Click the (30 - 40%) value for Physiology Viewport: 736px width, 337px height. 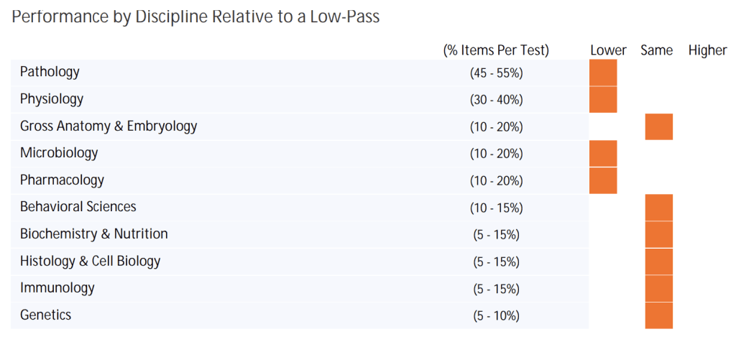496,100
